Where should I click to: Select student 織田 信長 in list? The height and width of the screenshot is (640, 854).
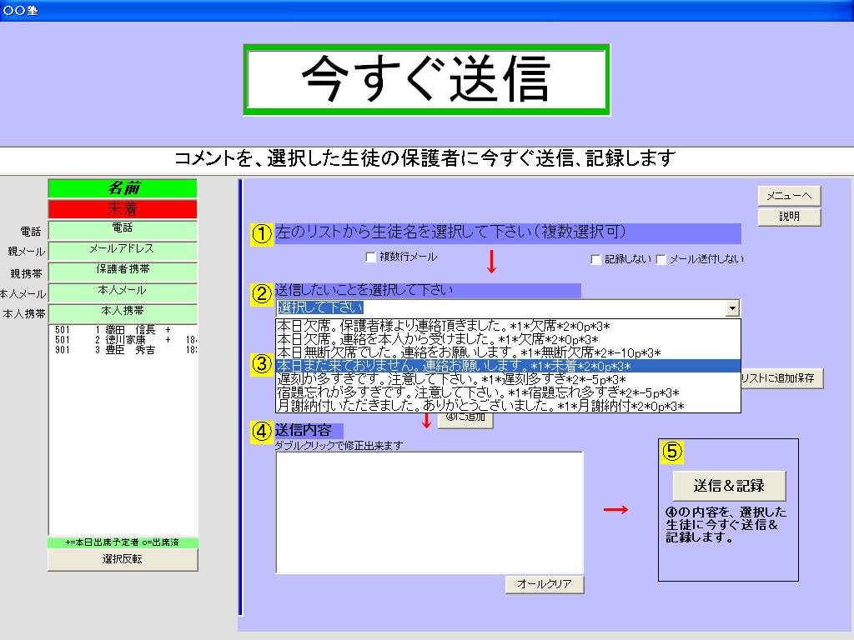click(123, 330)
